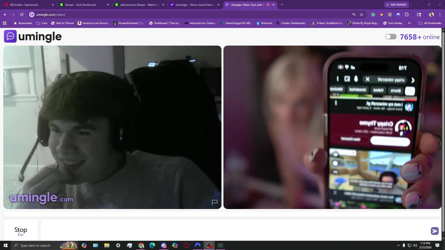Open the clock showing 7:16 PM
445x250 pixels.
pyautogui.click(x=425, y=245)
